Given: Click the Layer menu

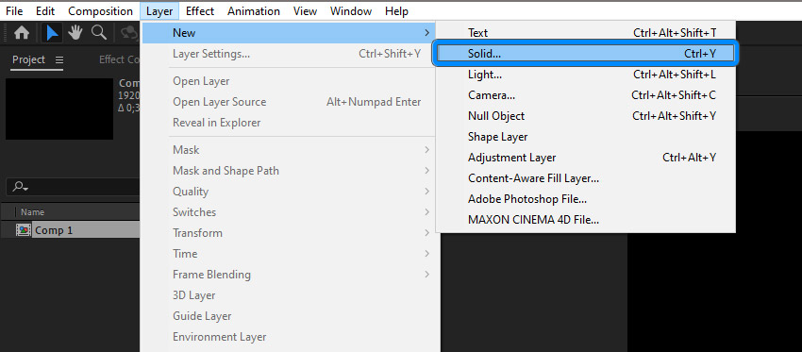Looking at the screenshot, I should (159, 10).
